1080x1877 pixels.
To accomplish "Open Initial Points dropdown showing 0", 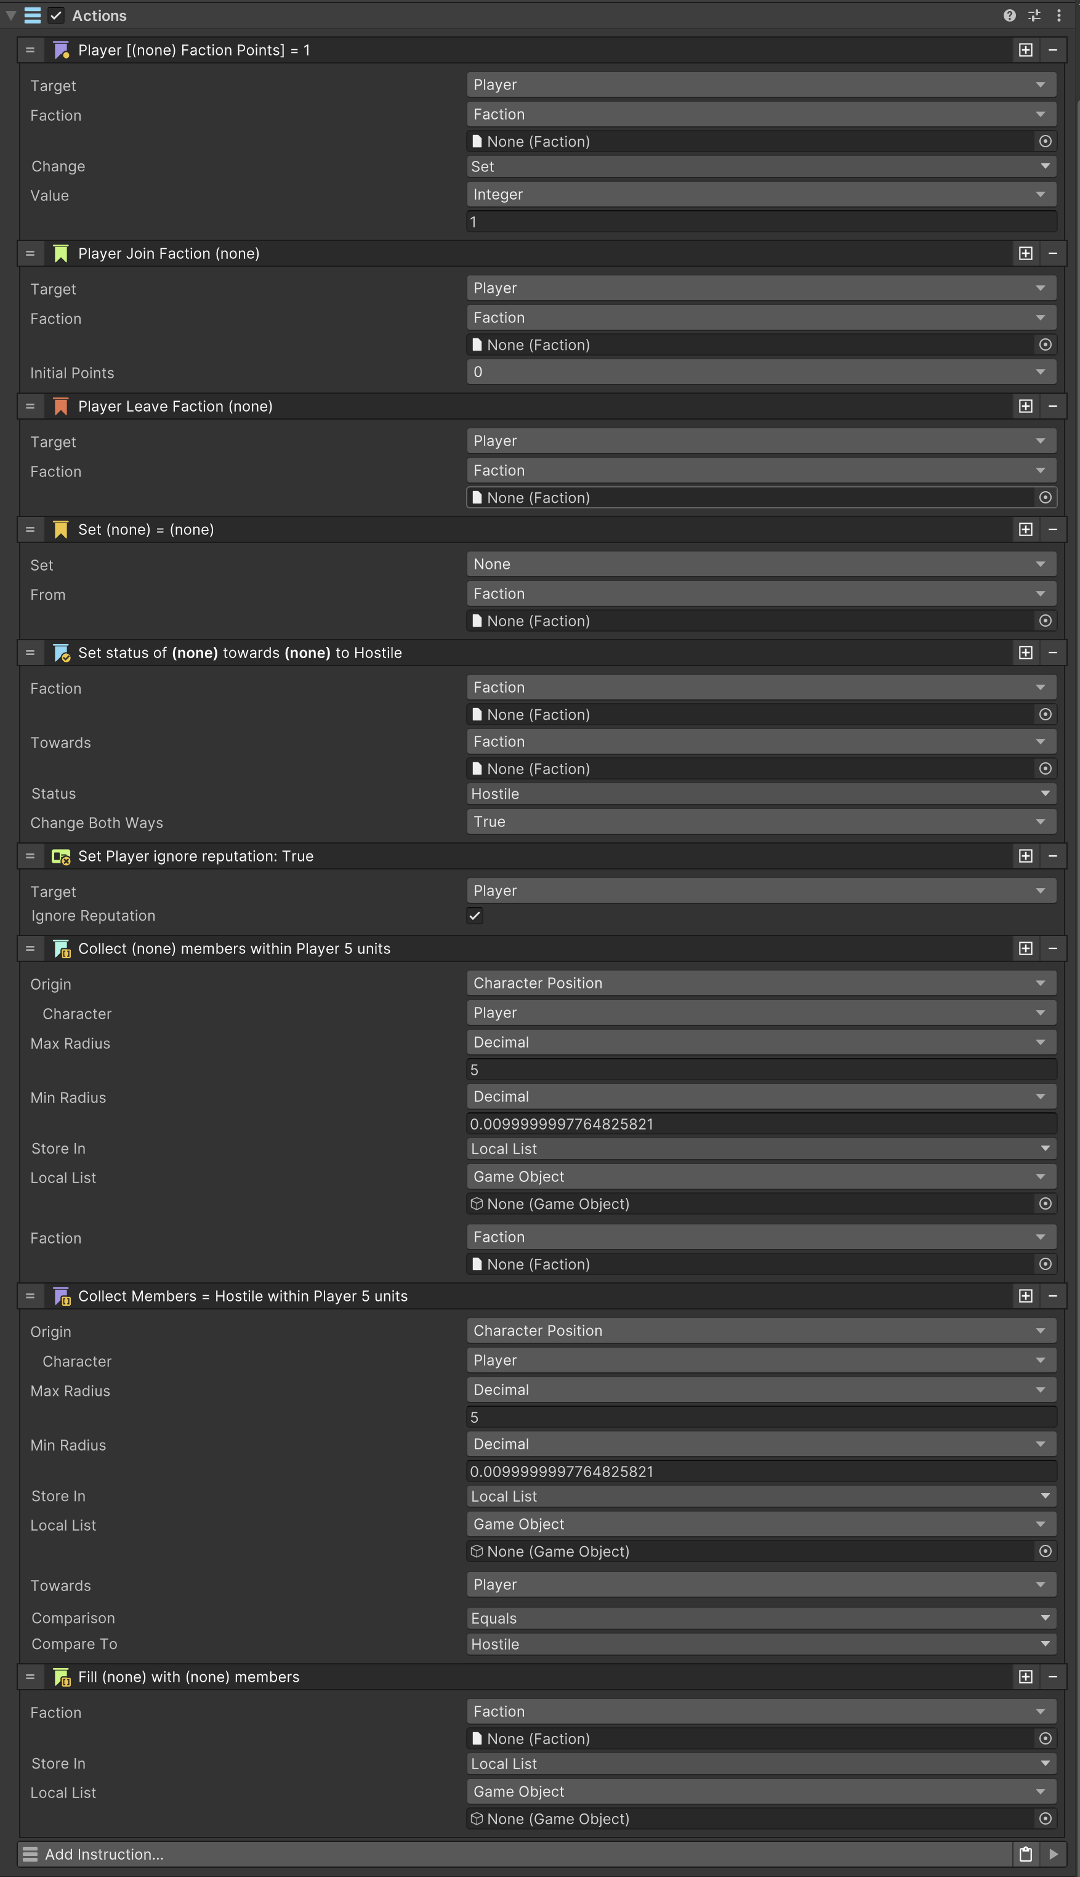I will click(760, 372).
